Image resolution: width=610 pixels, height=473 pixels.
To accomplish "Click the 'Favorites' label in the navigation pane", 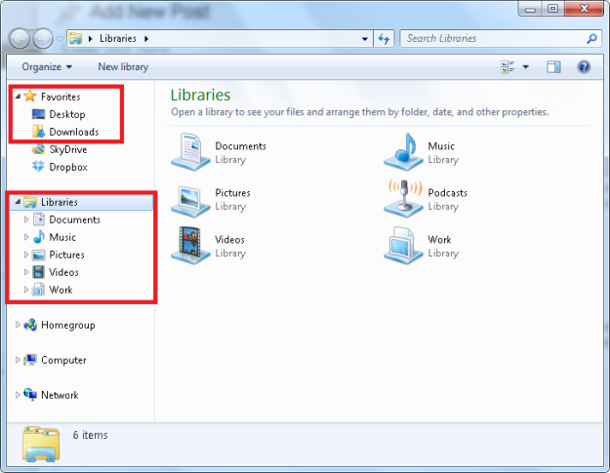I will pos(61,97).
